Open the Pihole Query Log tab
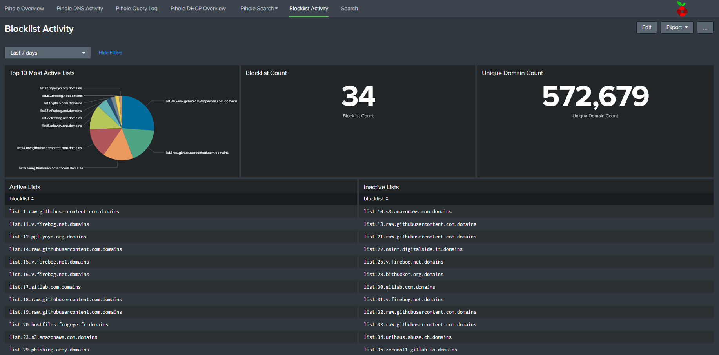Viewport: 719px width, 355px height. 137,8
